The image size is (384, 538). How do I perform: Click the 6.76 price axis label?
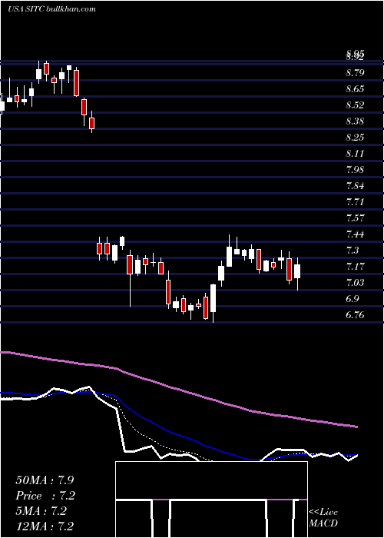tap(355, 315)
